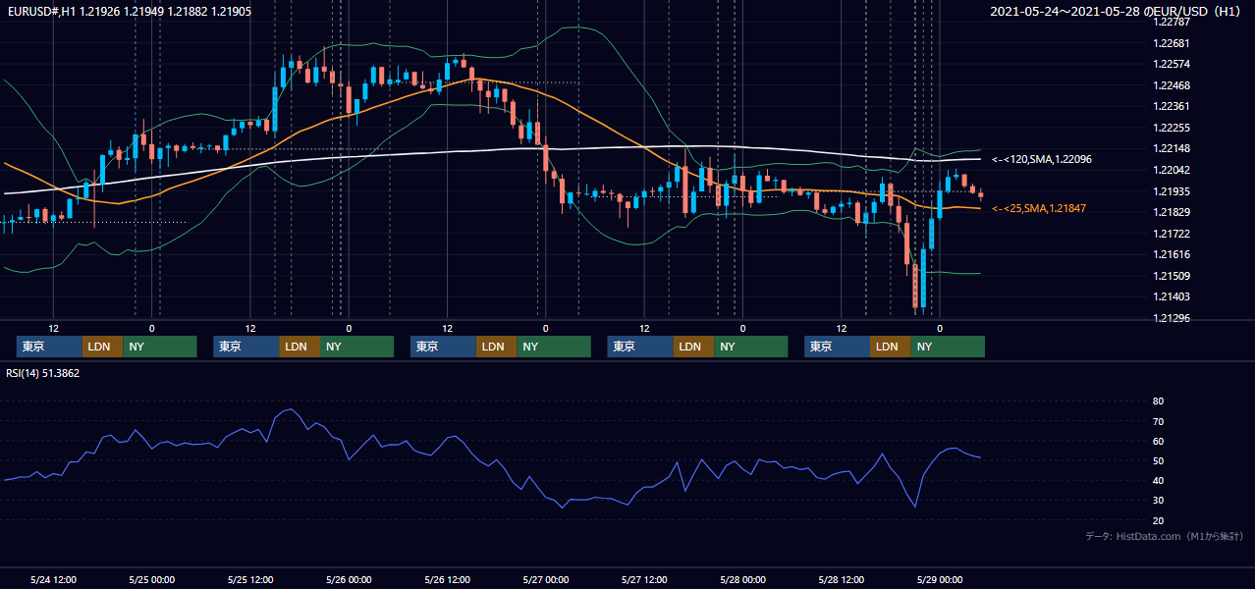Viewport: 1255px width, 589px height.
Task: Open the HistData.com data credit text
Action: (1165, 536)
